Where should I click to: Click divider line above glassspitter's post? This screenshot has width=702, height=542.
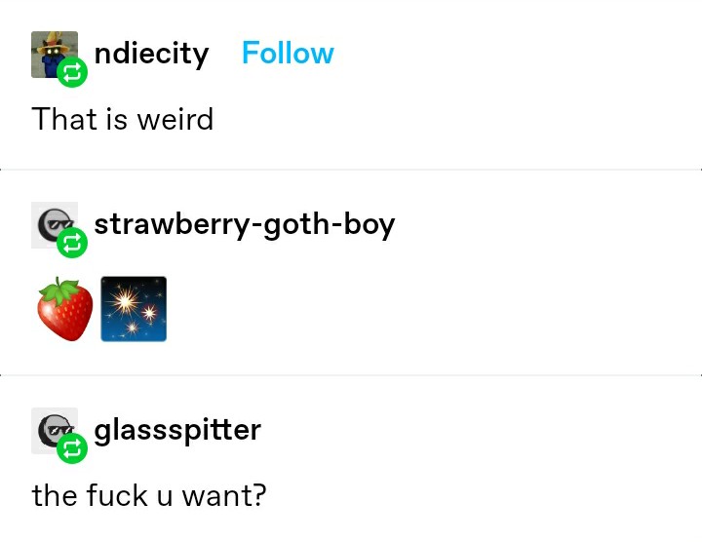coord(351,375)
